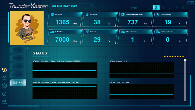Click the 'Hızlandır : 1725 MHz' label
Image resolution: width=195 pixels, height=110 pixels.
(73, 61)
